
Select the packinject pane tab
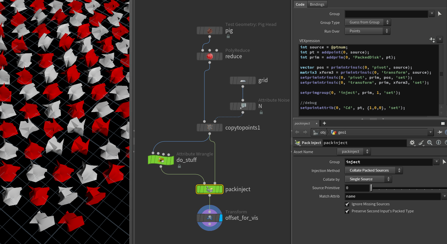pyautogui.click(x=302, y=124)
